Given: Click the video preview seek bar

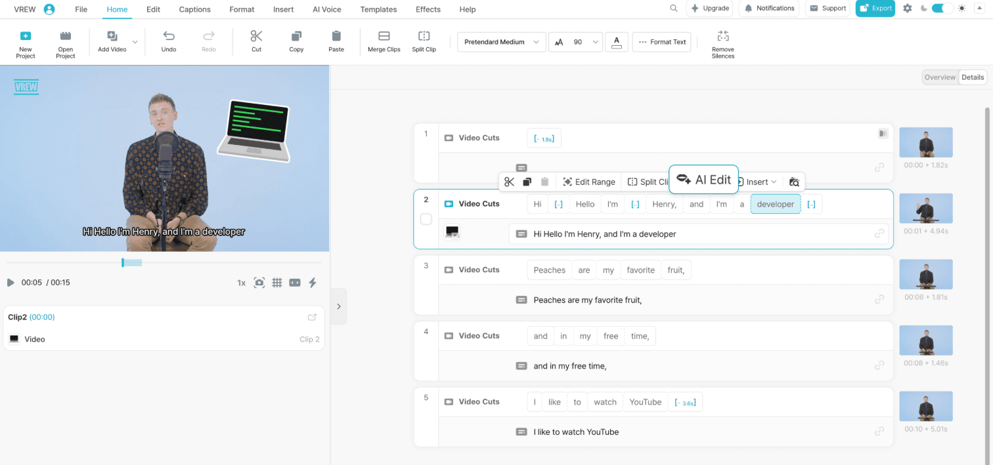Looking at the screenshot, I should click(x=164, y=262).
